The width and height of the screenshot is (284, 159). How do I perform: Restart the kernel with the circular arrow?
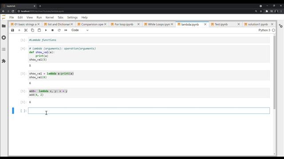pyautogui.click(x=59, y=30)
